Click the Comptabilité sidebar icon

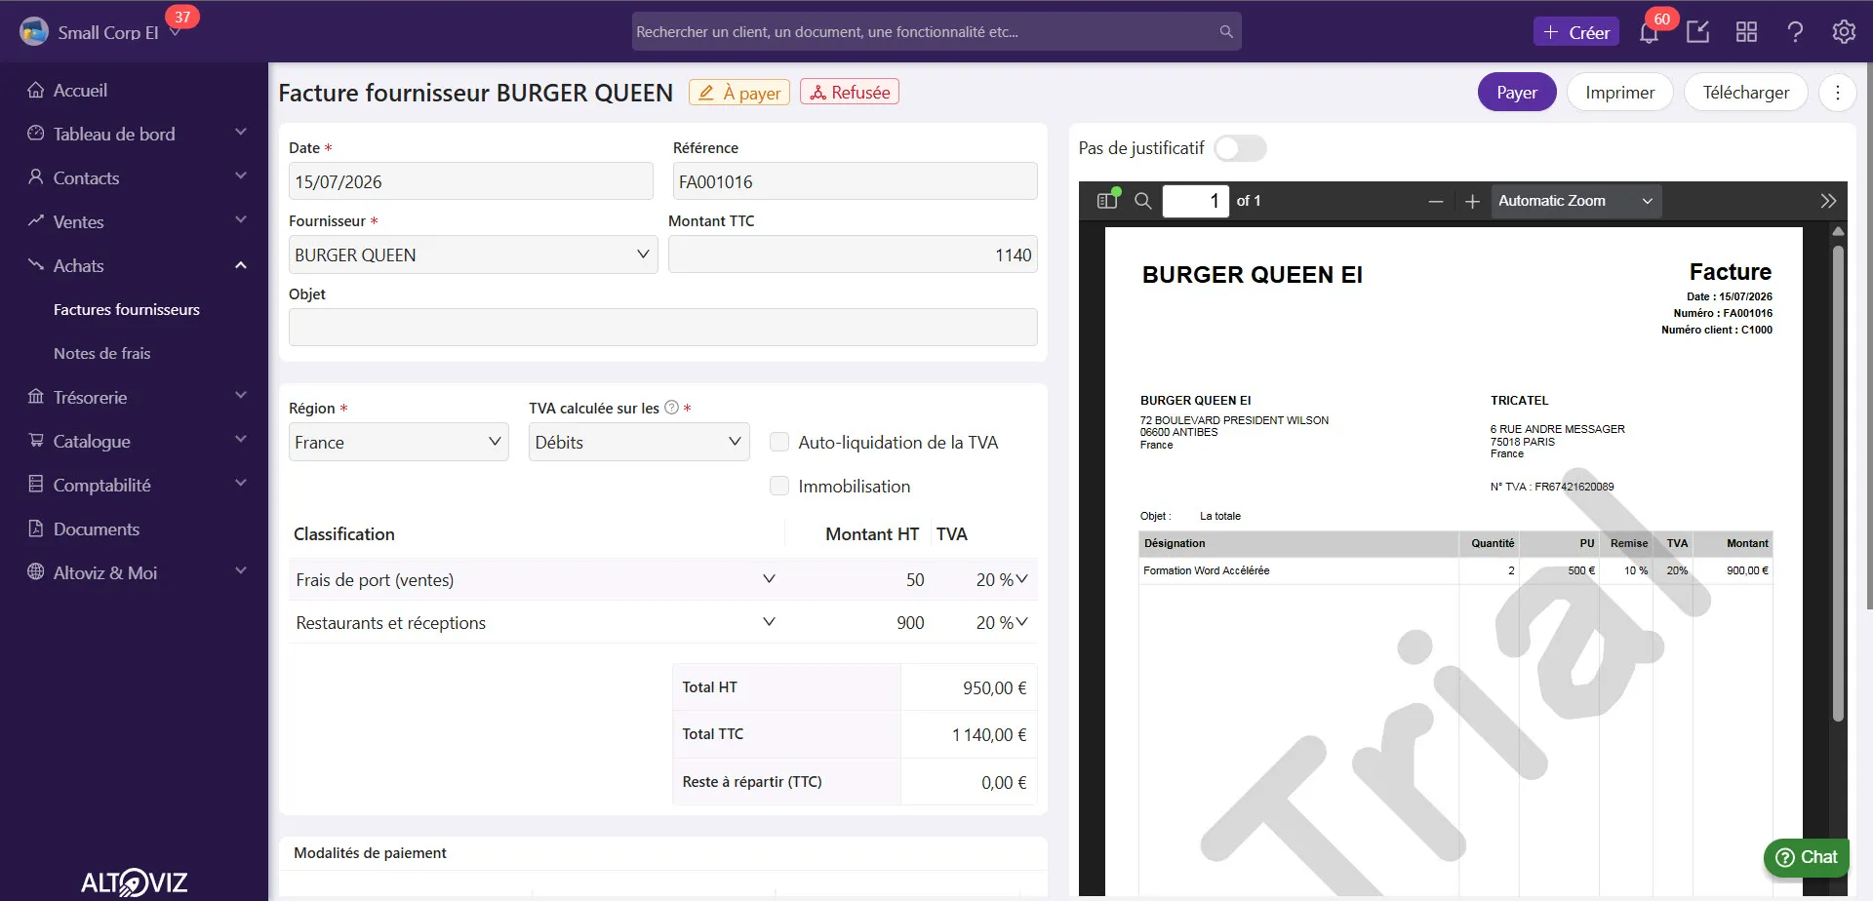36,485
